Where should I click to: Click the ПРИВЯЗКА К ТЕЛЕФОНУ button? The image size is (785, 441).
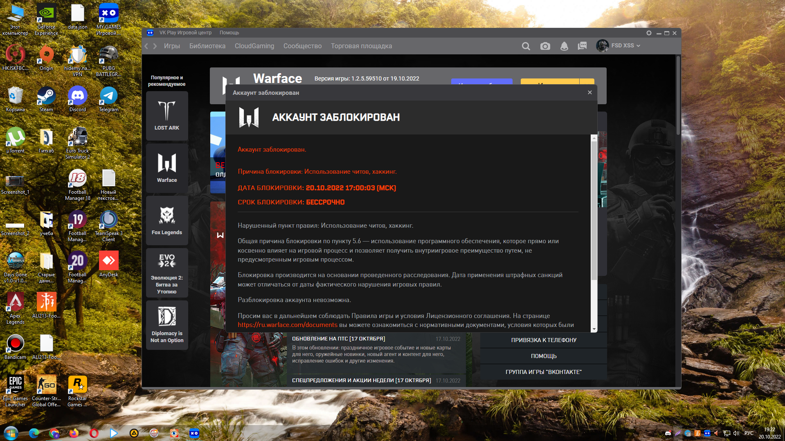pos(544,340)
